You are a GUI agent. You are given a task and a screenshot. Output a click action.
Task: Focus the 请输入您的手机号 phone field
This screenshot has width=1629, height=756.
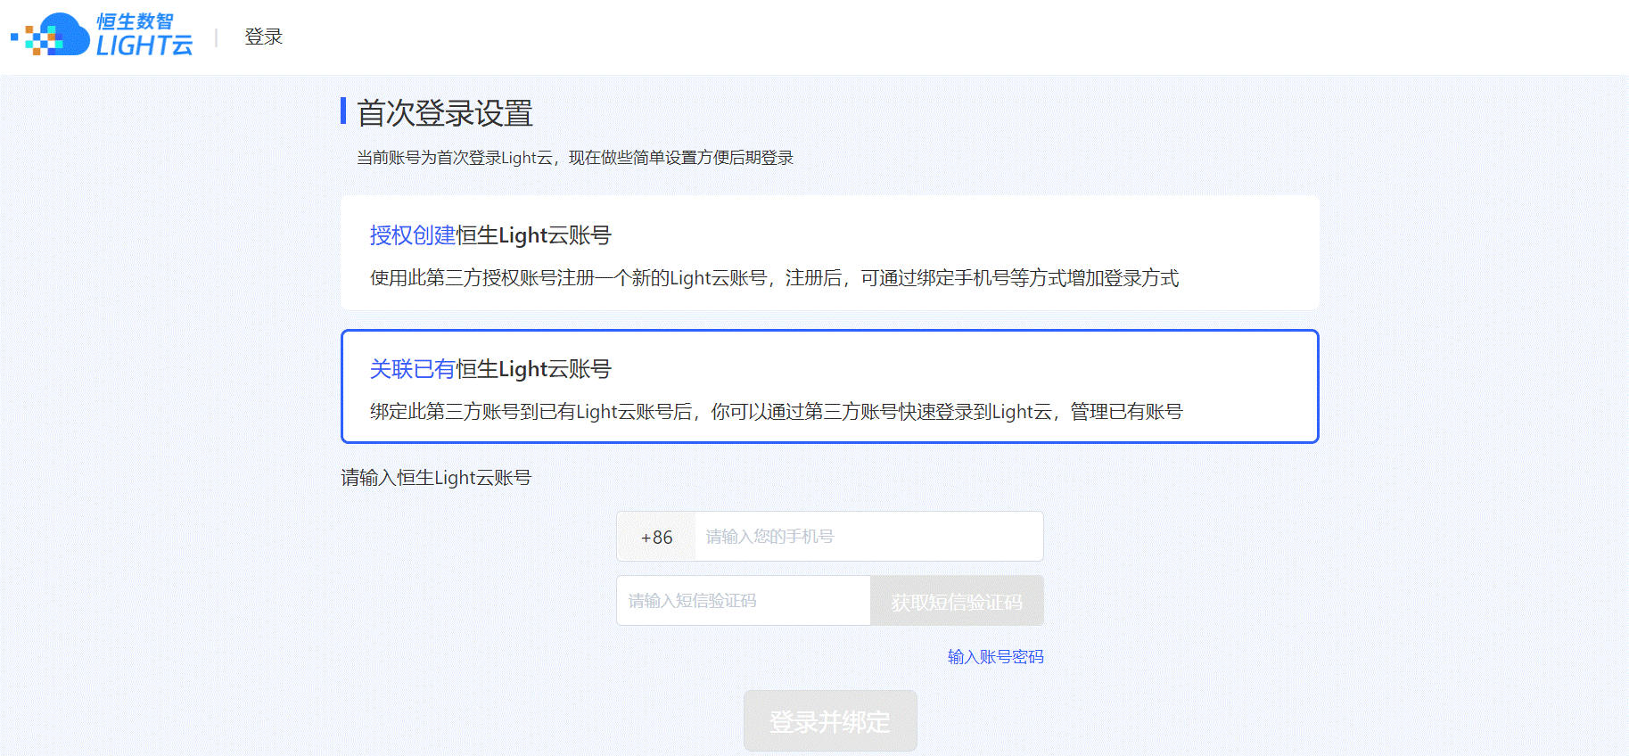[x=868, y=537]
